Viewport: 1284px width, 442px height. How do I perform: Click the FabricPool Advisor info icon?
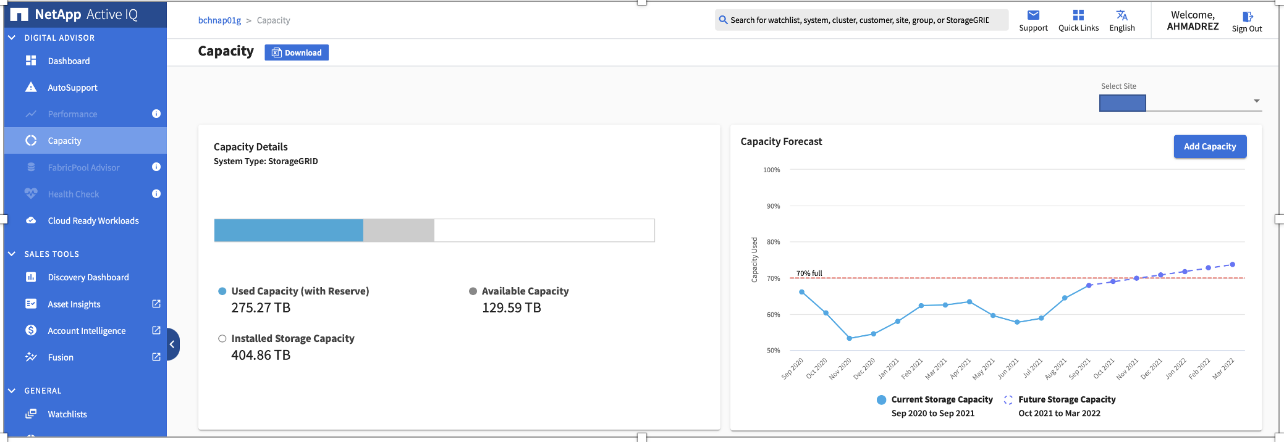pos(156,167)
